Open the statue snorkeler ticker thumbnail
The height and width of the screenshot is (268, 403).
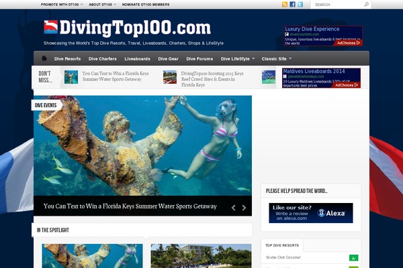71,77
